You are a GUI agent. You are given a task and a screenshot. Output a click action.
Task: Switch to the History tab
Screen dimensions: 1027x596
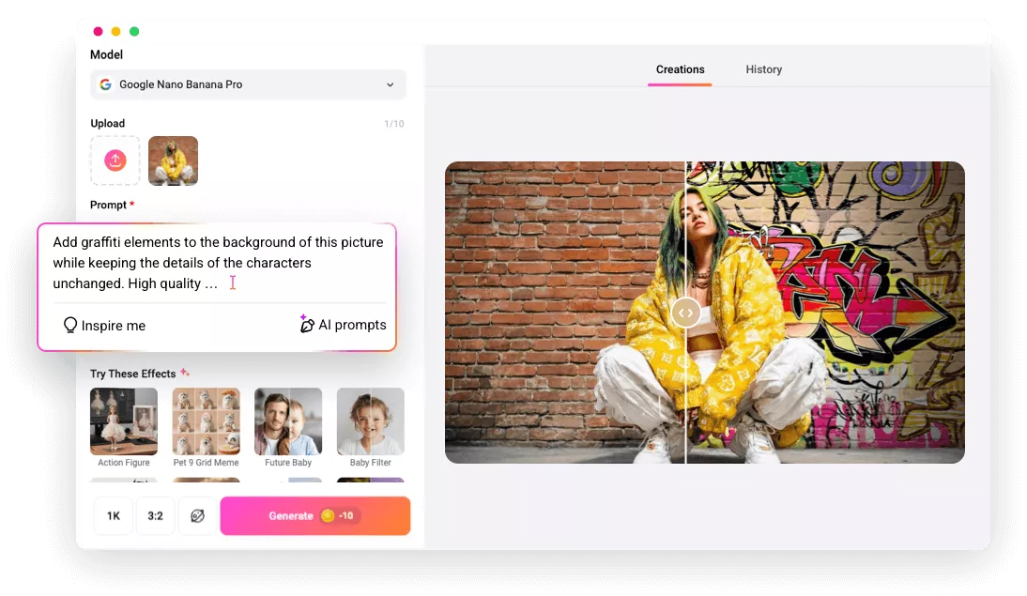763,69
